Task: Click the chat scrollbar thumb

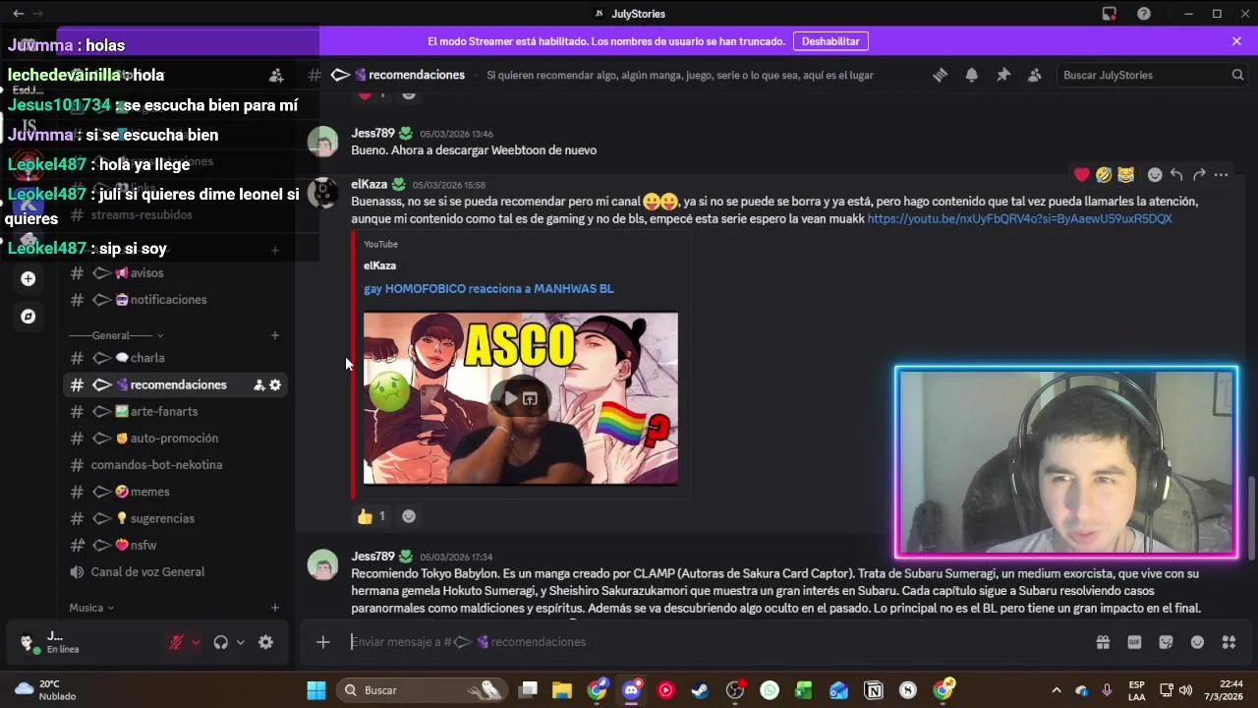Action: click(1251, 516)
